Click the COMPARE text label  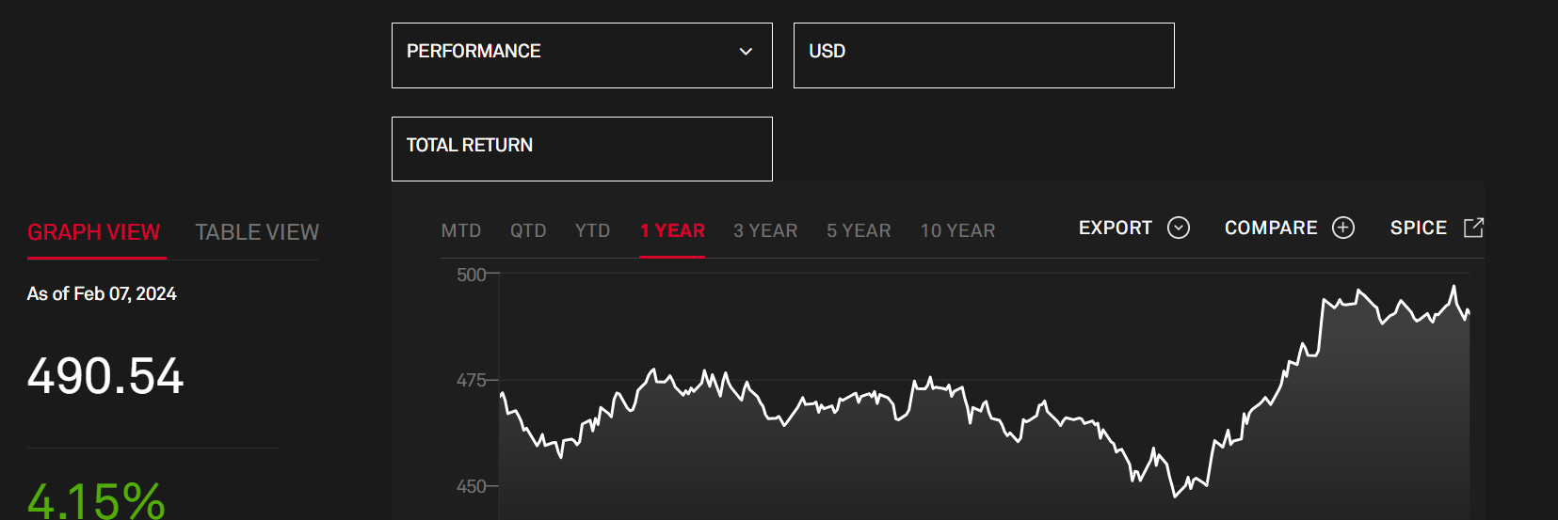1271,228
